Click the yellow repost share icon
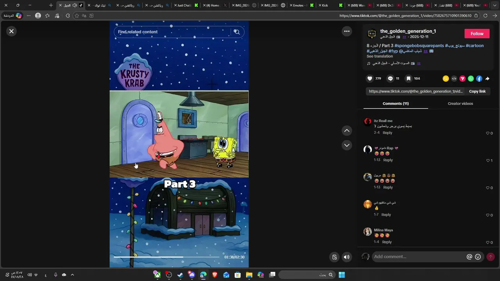The width and height of the screenshot is (500, 281). pyautogui.click(x=446, y=78)
